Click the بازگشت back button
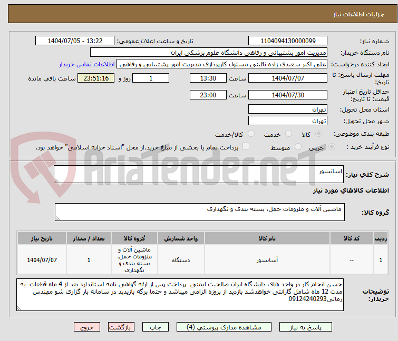 pyautogui.click(x=121, y=327)
